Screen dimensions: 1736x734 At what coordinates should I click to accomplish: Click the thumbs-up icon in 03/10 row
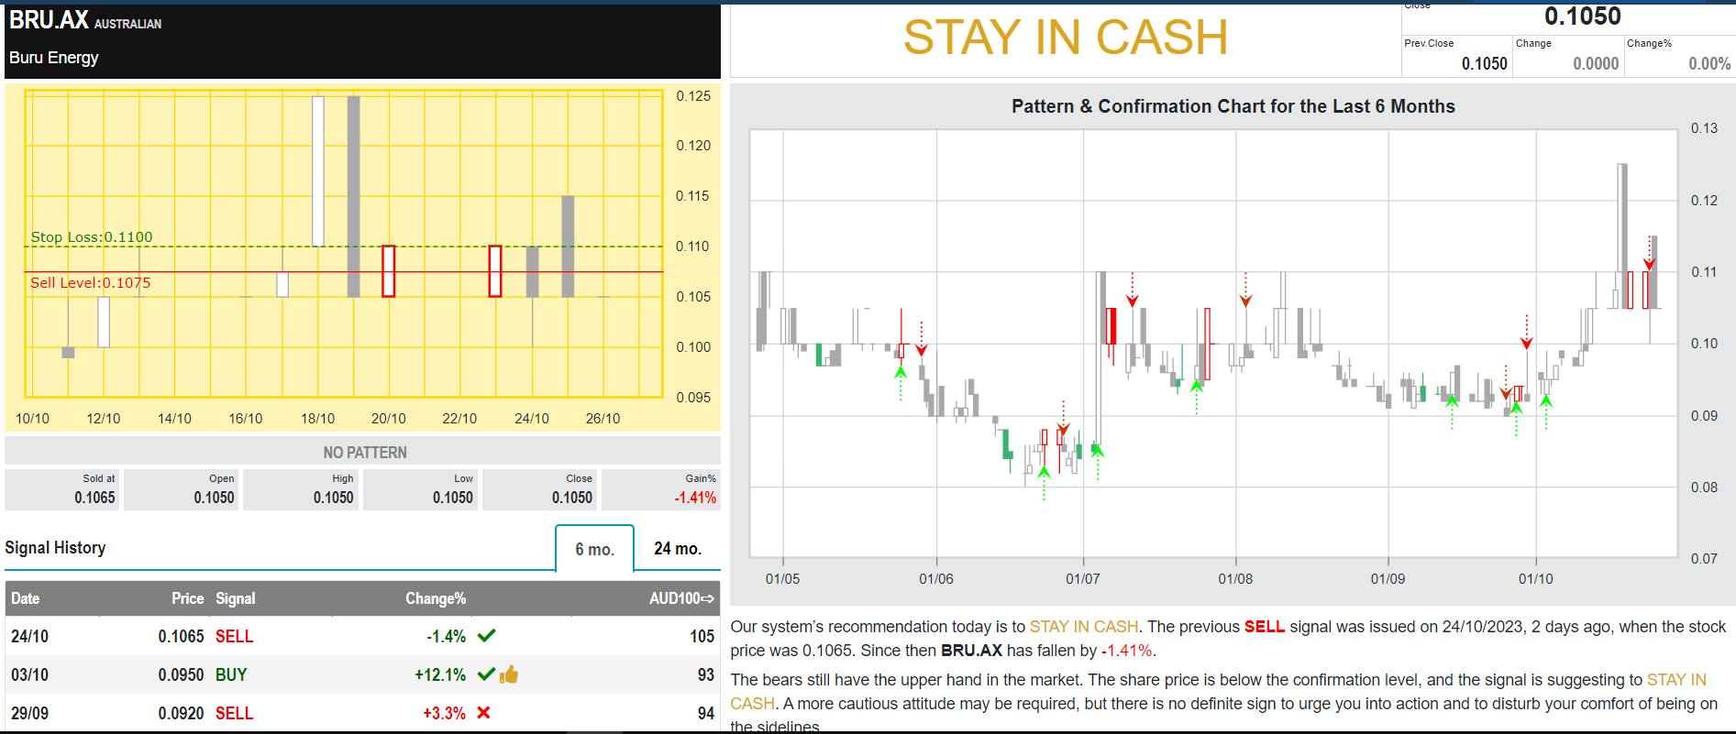pyautogui.click(x=510, y=674)
